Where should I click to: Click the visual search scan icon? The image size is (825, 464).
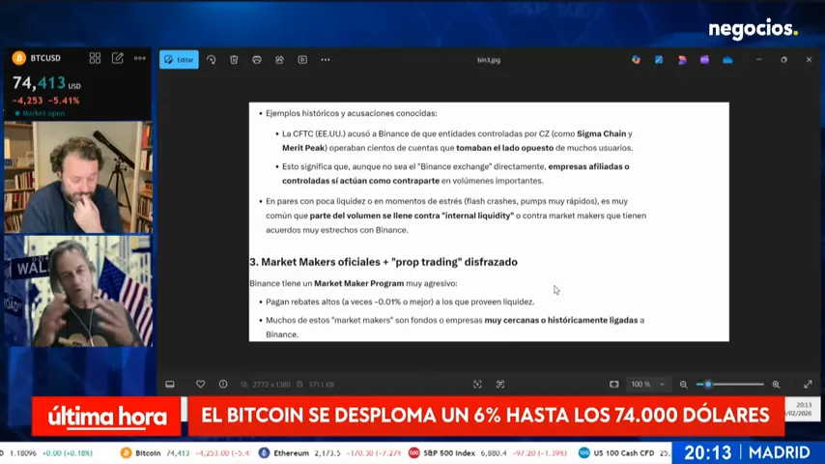pos(477,385)
